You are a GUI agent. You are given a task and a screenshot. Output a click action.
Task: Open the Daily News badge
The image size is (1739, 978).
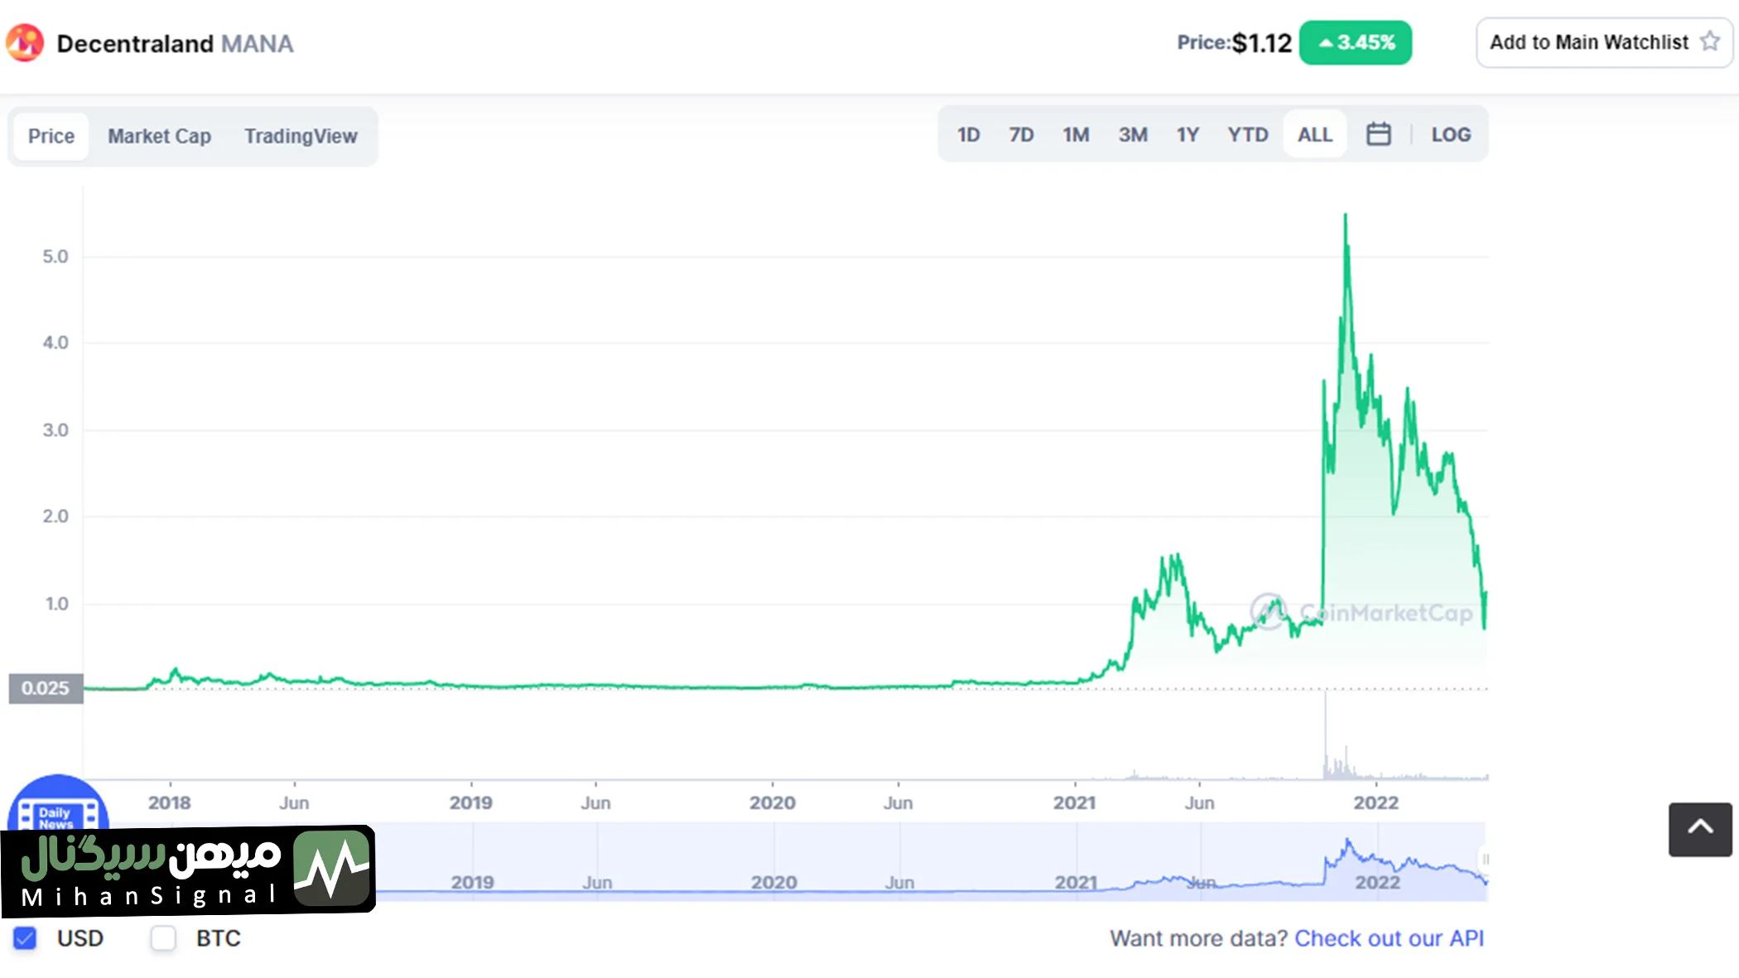[x=57, y=802]
